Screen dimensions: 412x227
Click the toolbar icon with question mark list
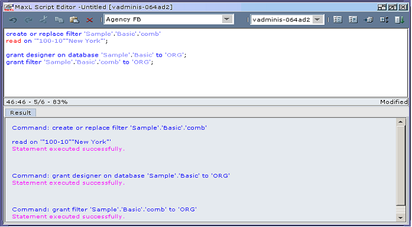pos(353,20)
